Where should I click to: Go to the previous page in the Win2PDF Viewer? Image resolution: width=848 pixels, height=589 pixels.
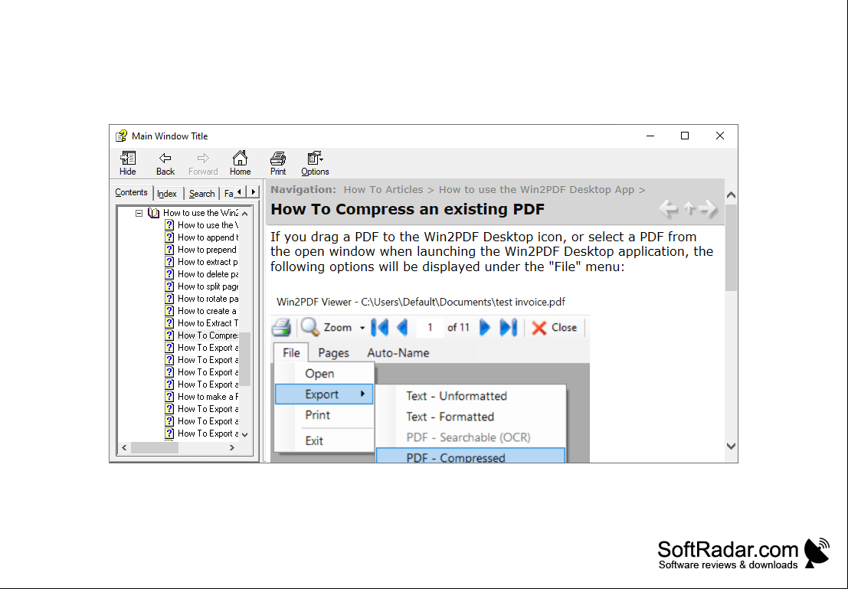pos(402,327)
